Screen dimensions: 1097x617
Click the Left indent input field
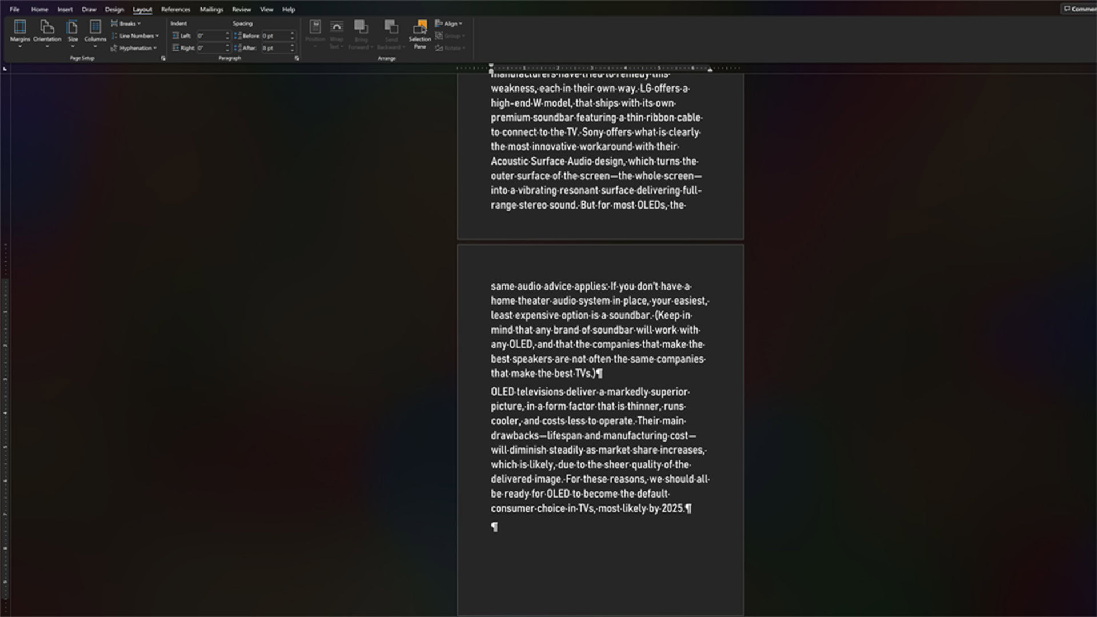tap(209, 35)
